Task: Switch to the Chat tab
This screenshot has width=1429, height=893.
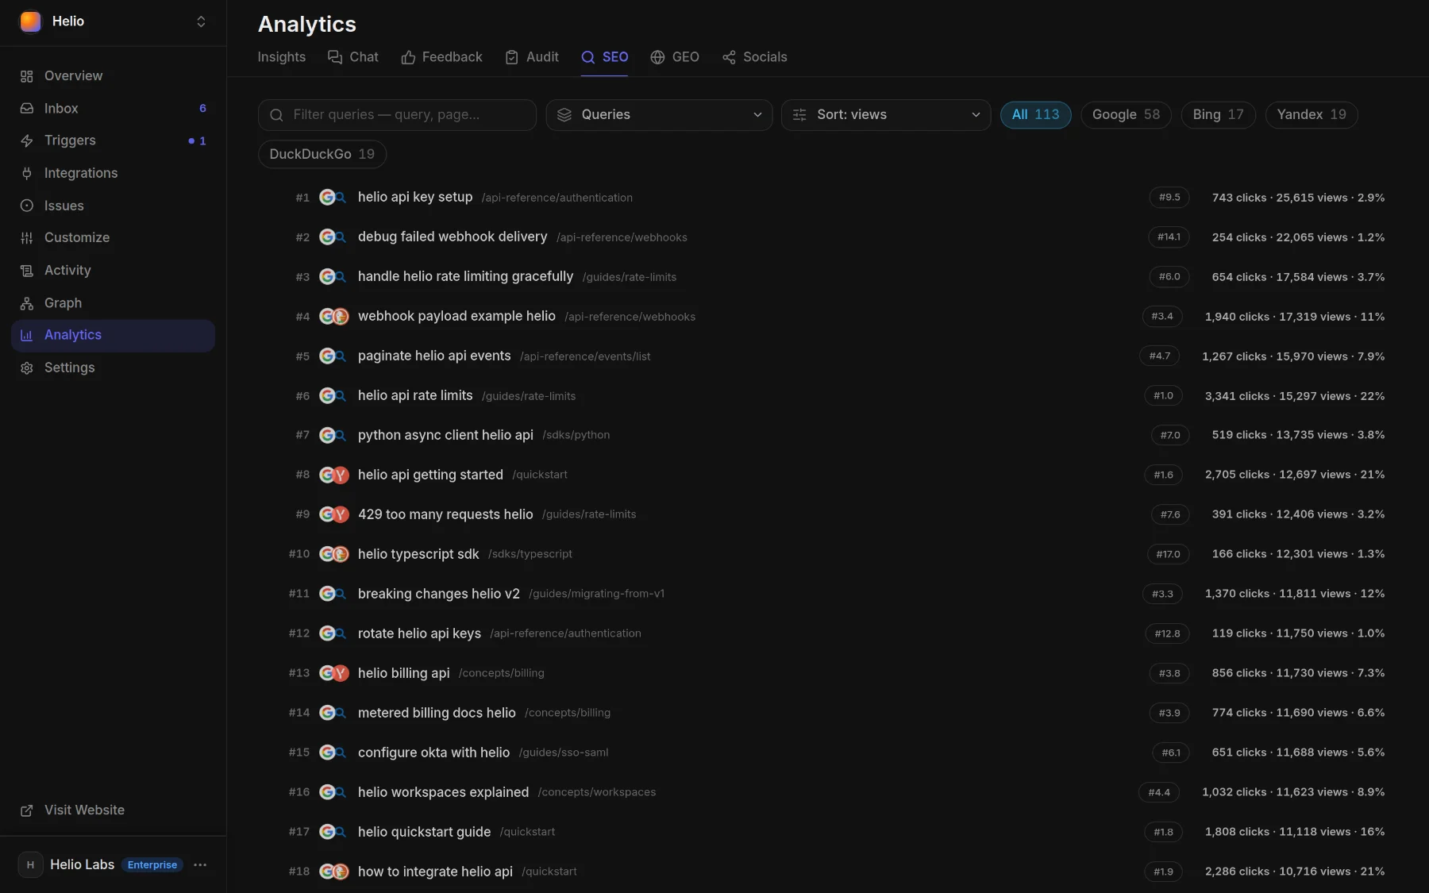Action: pos(353,57)
